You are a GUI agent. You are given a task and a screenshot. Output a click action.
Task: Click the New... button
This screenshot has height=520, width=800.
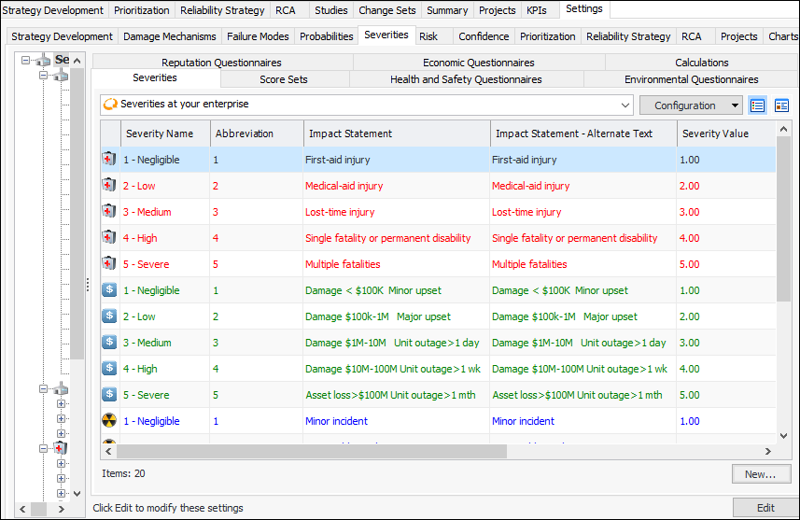coord(760,474)
